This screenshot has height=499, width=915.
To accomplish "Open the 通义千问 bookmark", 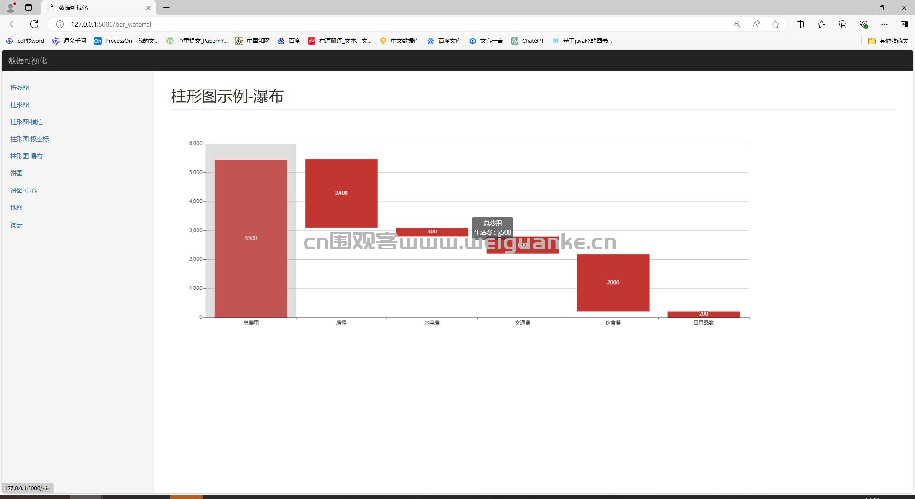I will coord(70,41).
